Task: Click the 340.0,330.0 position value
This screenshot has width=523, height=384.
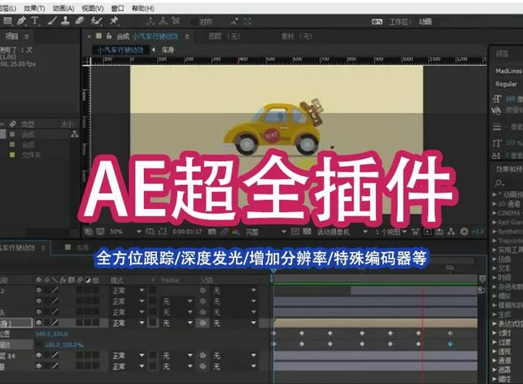Action: pos(52,334)
